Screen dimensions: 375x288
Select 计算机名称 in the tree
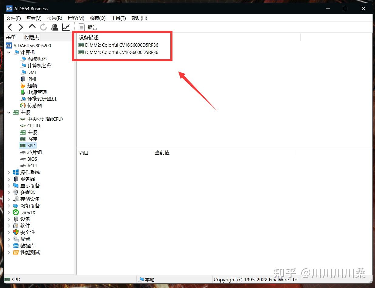tap(39, 65)
